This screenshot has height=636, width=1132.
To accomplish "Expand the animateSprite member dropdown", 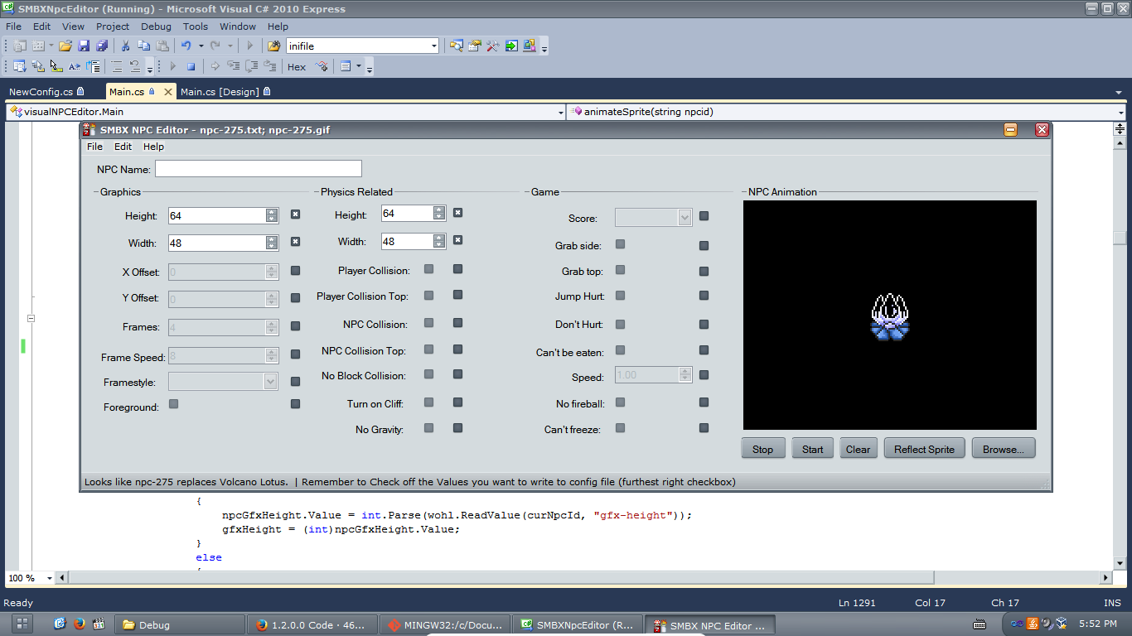I will pyautogui.click(x=1120, y=112).
